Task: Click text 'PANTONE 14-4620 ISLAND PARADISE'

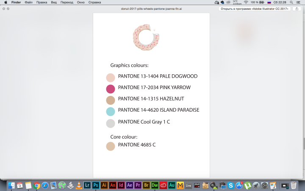Action: click(158, 110)
